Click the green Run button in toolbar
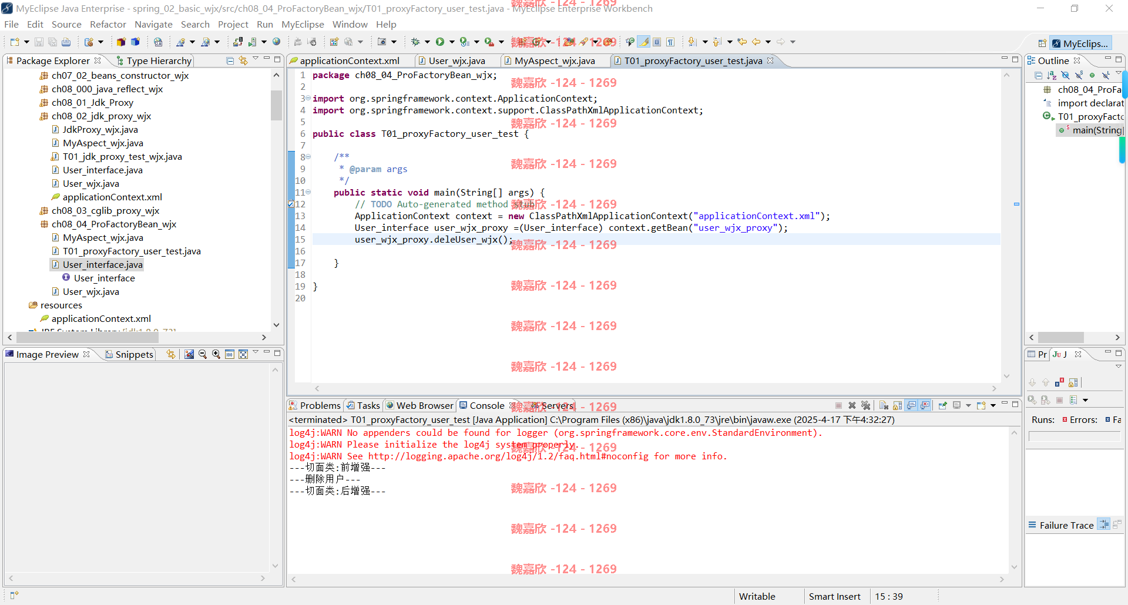 pos(440,42)
